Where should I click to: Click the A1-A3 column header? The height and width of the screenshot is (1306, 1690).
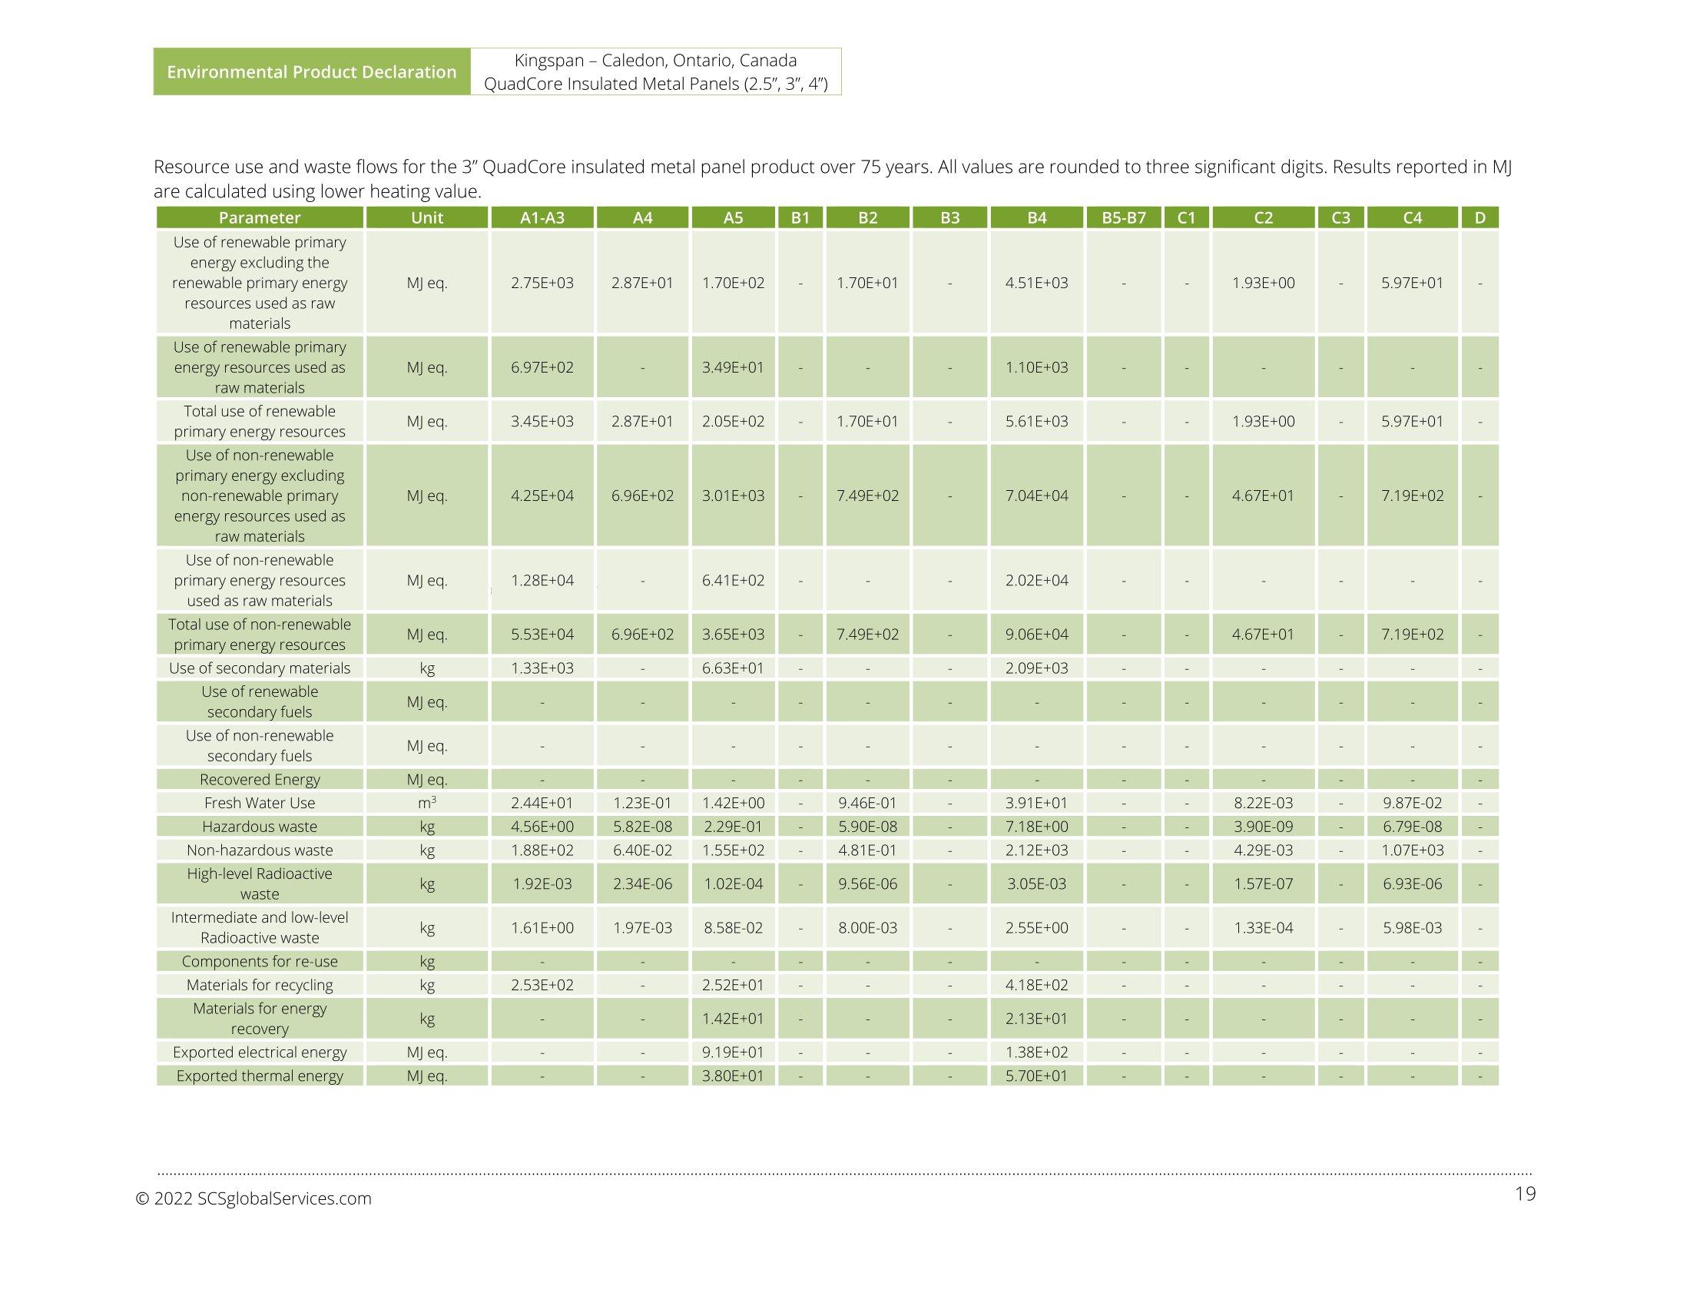pos(542,217)
